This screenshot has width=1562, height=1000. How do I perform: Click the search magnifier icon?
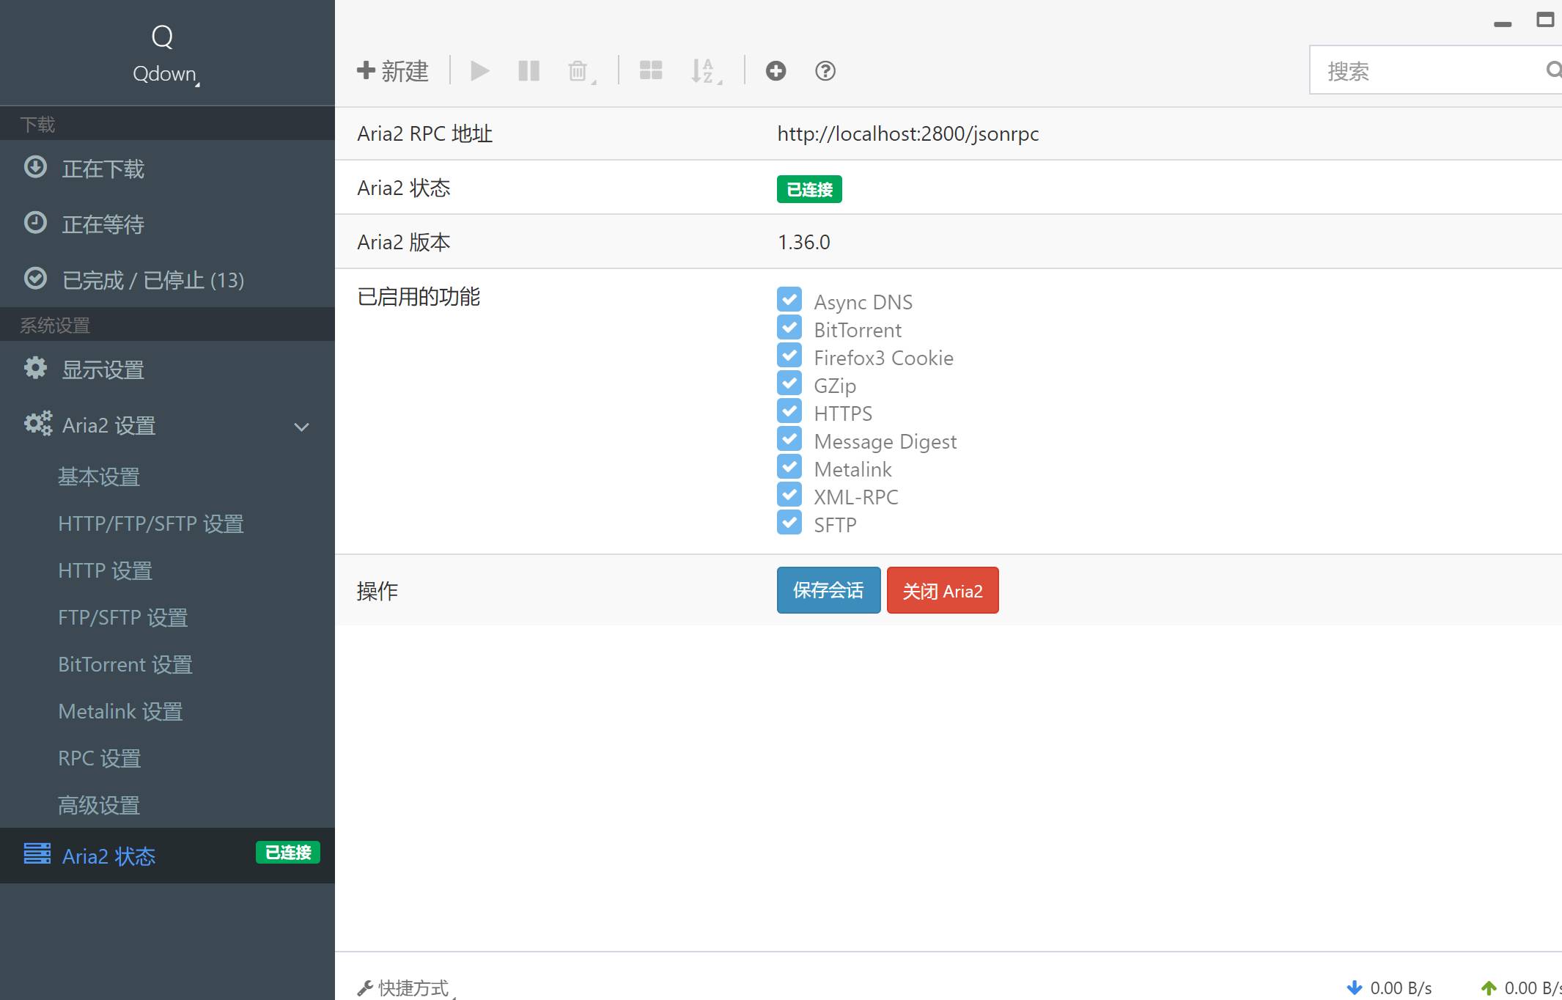point(1553,70)
